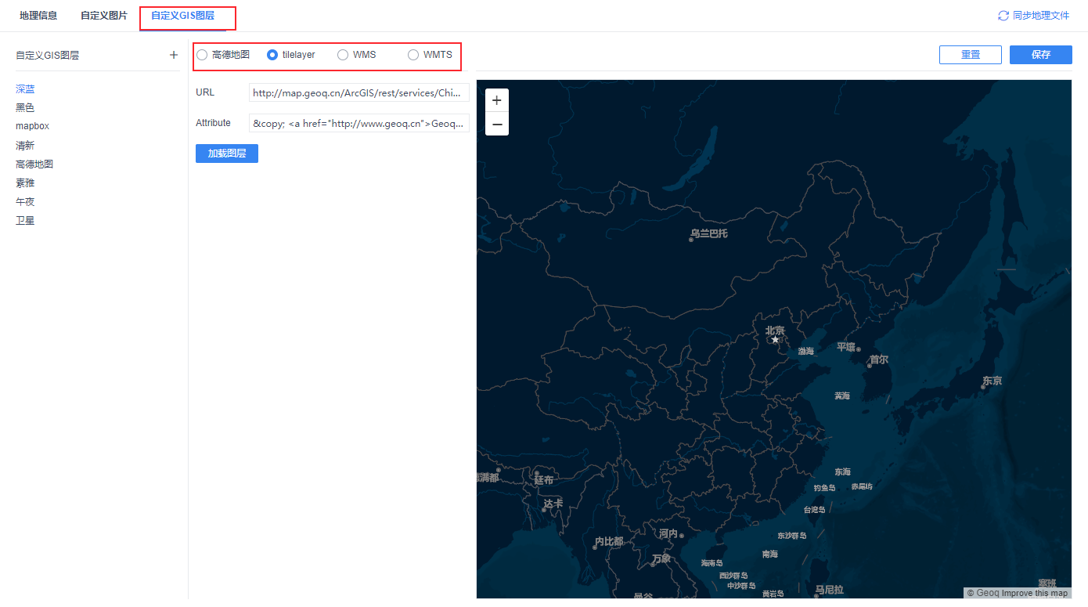The width and height of the screenshot is (1088, 607).
Task: Click the 达卡 label on the map
Action: [553, 504]
